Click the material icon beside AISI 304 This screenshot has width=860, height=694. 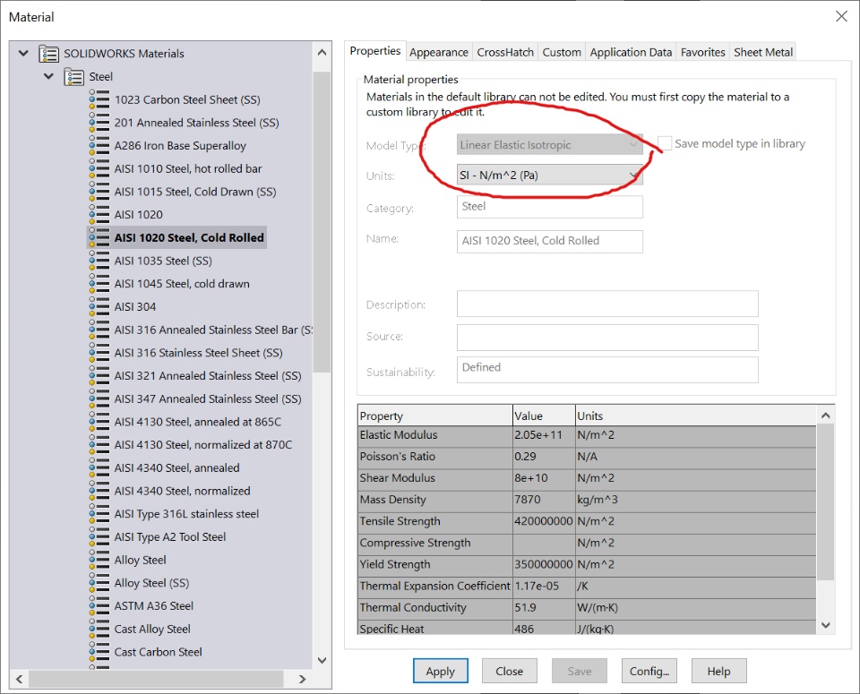click(x=99, y=307)
